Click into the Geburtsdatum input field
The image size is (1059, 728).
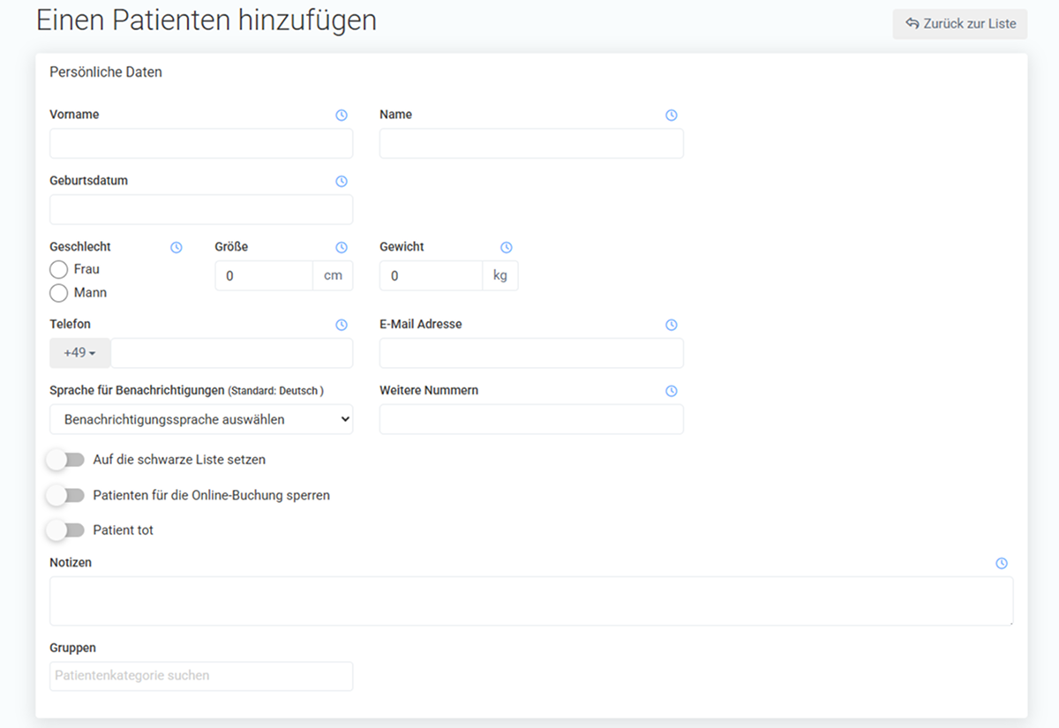coord(201,210)
